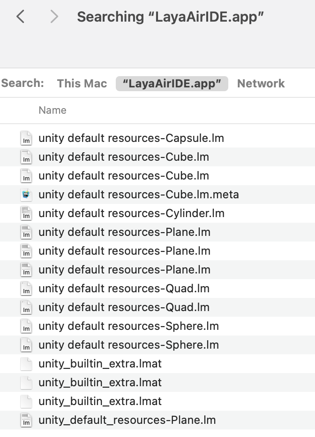The height and width of the screenshot is (437, 315).
Task: Click the unity_default_resources-Plane.lm file icon
Action: (26, 421)
